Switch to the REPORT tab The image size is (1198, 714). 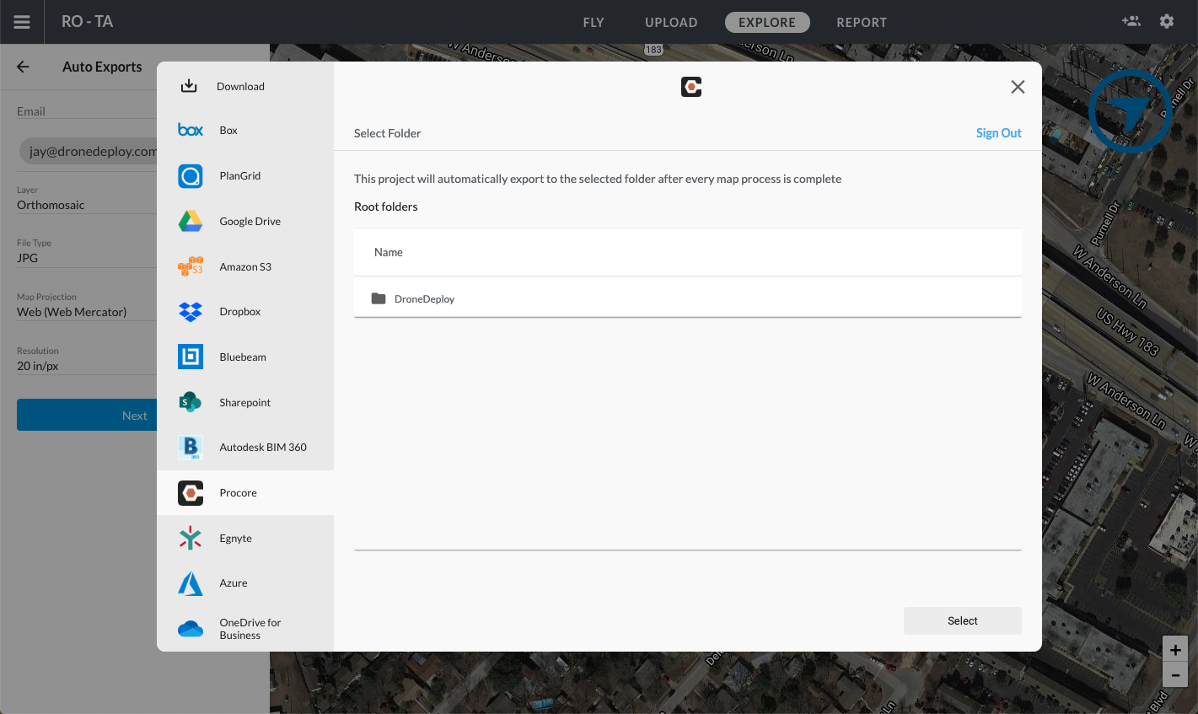[x=862, y=22]
